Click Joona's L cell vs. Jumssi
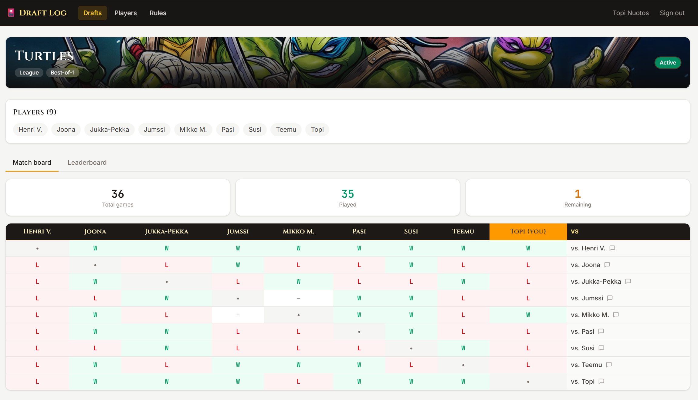The width and height of the screenshot is (698, 400). (x=95, y=298)
